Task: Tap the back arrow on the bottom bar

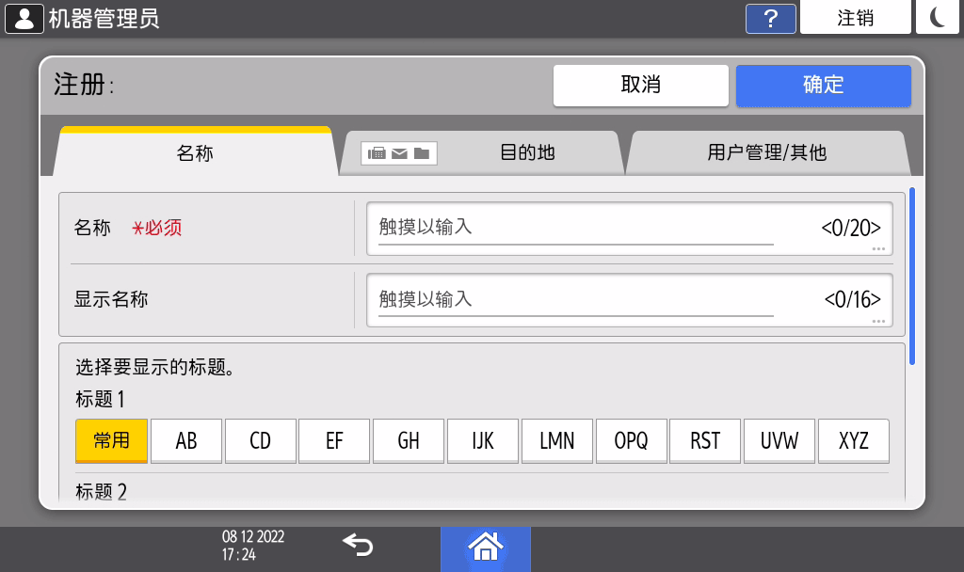Action: [357, 547]
